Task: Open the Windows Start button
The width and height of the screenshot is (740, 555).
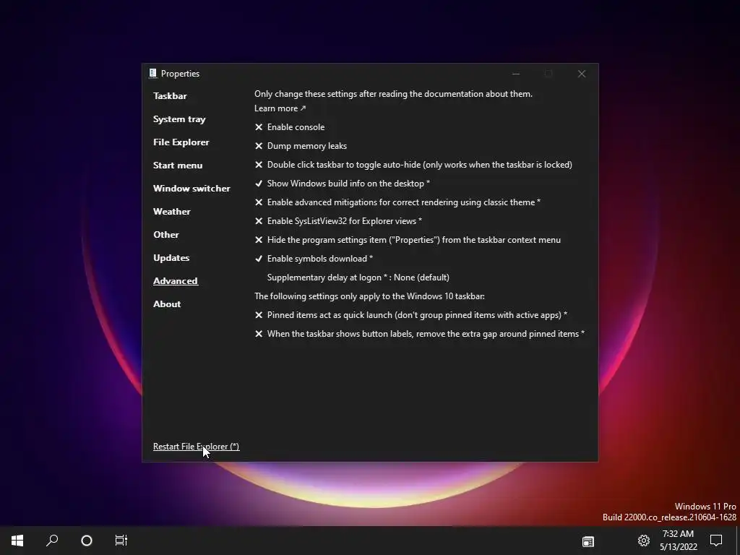Action: pyautogui.click(x=17, y=541)
